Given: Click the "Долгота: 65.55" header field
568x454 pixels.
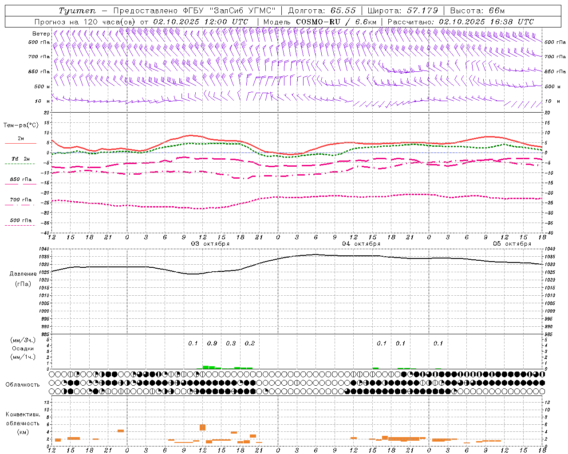Looking at the screenshot, I should [322, 11].
